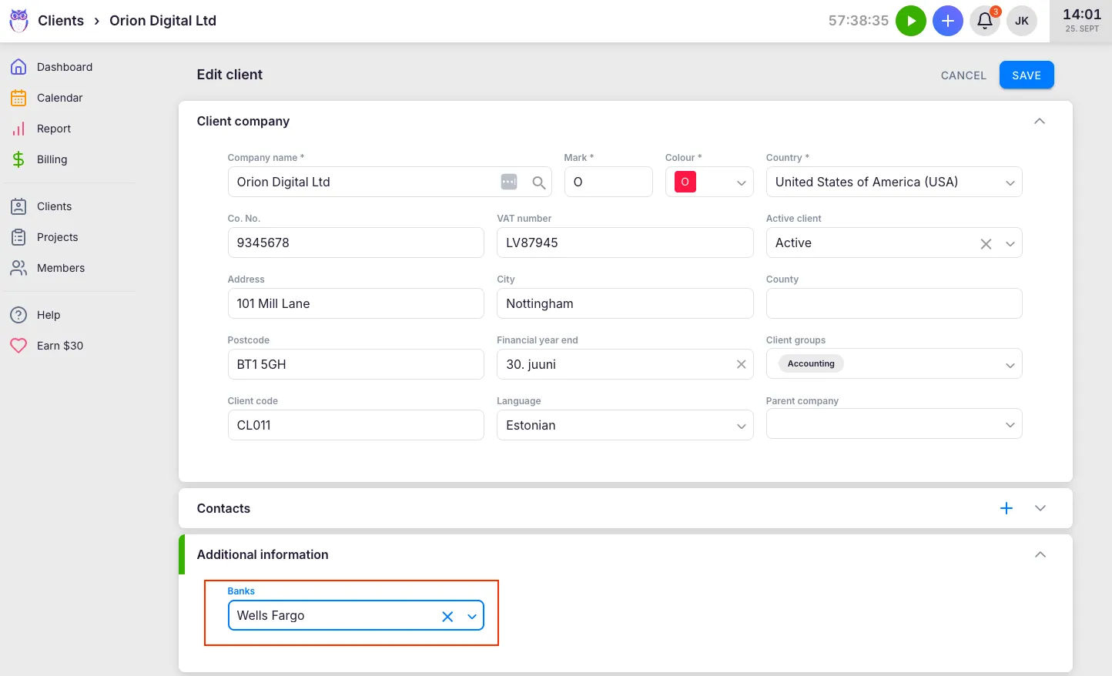Open the Country dropdown

pyautogui.click(x=1010, y=182)
